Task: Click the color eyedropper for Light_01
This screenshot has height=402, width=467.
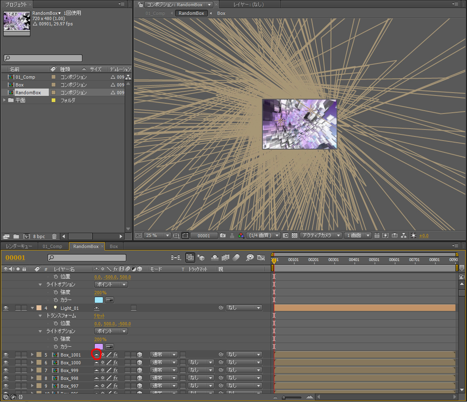Action: tap(109, 347)
